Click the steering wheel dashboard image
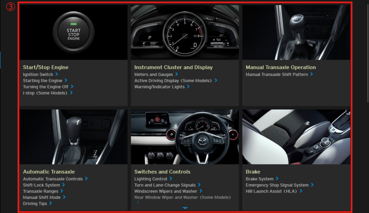This screenshot has height=213, width=369. 185,137
